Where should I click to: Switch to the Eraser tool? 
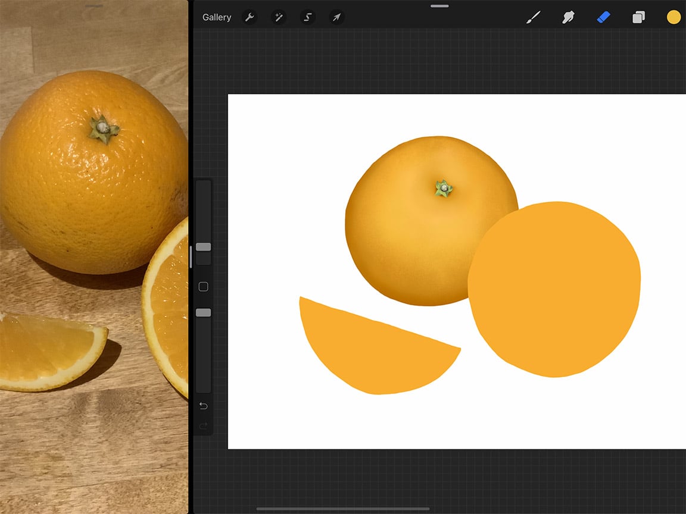[603, 17]
